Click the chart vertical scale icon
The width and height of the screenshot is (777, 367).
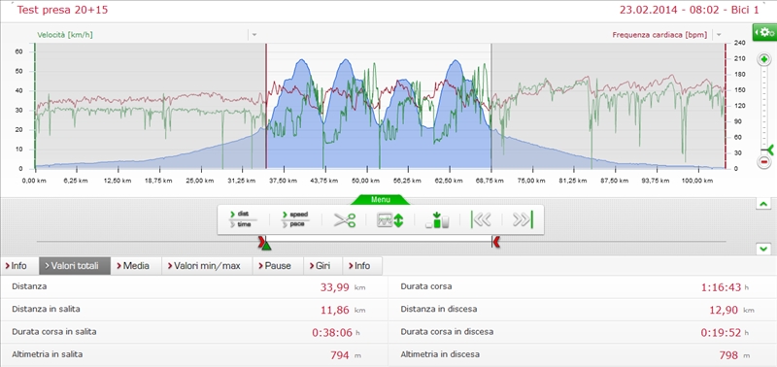coord(390,219)
